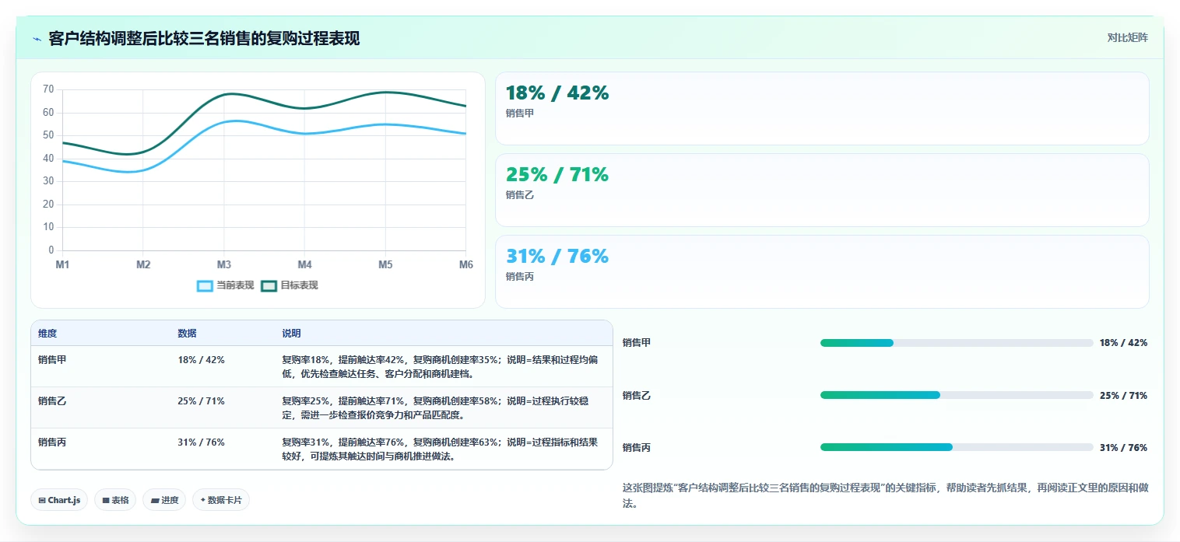
Task: Click the 31% / 76% value after progress bar
Action: 1123,447
